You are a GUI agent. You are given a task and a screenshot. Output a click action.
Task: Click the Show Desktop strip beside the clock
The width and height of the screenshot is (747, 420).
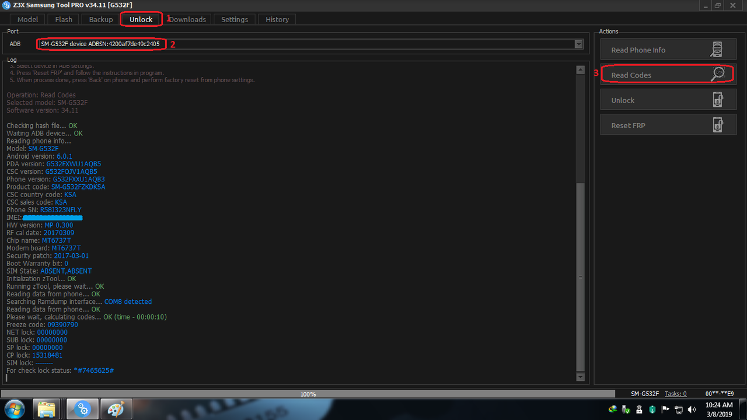point(742,409)
